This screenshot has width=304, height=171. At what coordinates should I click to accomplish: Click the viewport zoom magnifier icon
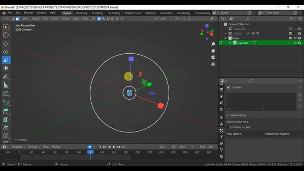tap(213, 44)
